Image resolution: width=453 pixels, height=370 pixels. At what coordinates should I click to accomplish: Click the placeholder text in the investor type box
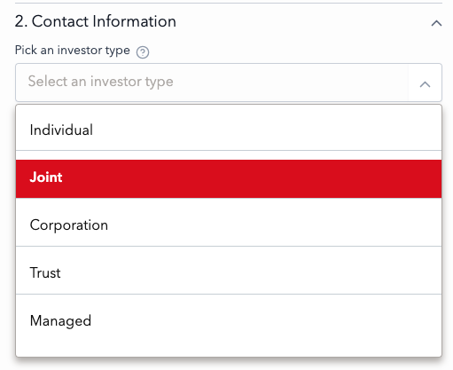click(x=100, y=82)
